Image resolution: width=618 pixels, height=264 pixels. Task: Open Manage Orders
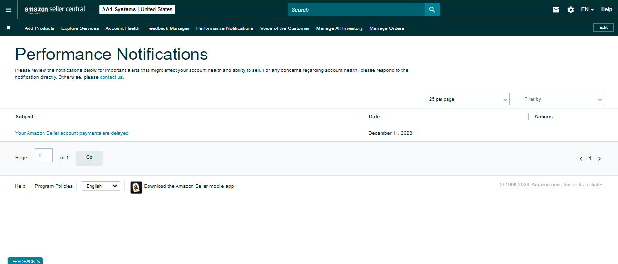pos(387,28)
